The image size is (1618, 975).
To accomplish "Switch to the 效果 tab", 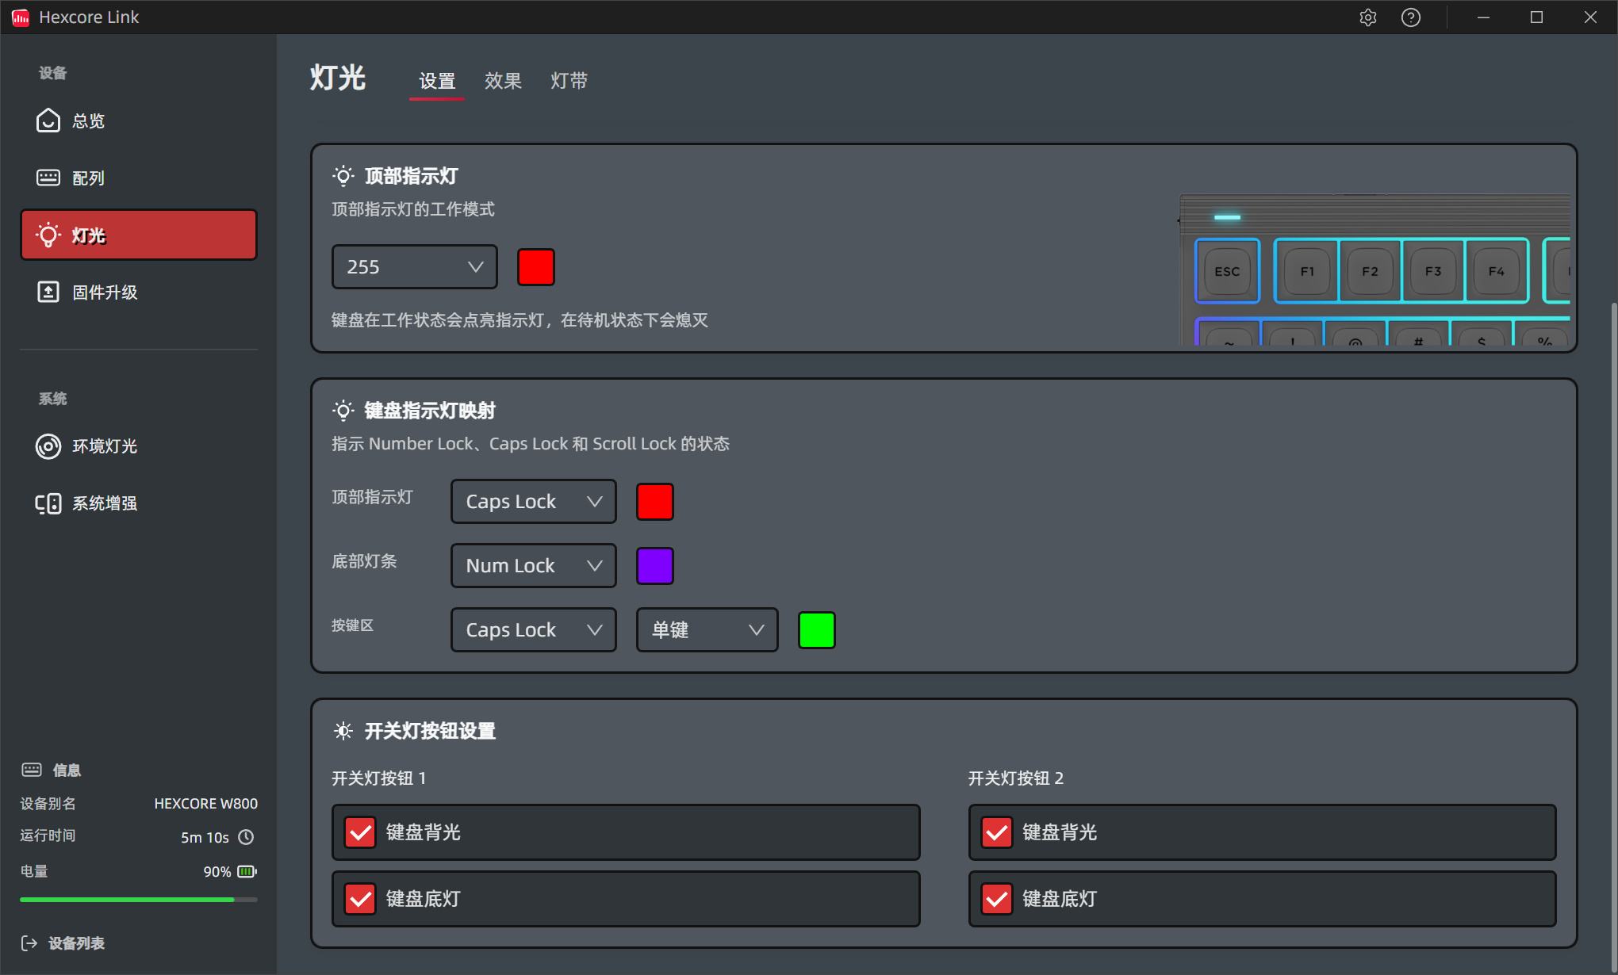I will point(503,81).
